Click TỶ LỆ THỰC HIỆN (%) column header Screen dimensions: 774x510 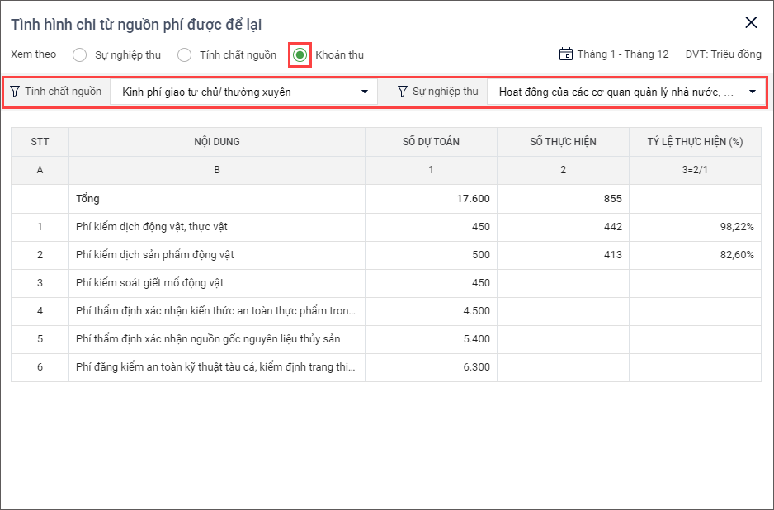[x=695, y=142]
